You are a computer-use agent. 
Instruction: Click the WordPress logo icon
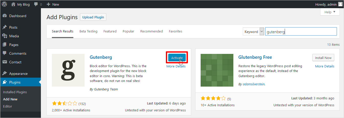pyautogui.click(x=4, y=4)
